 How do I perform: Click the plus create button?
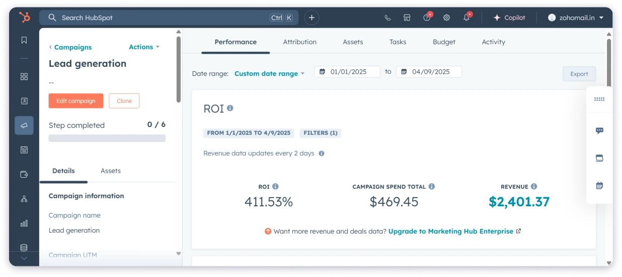[x=312, y=18]
